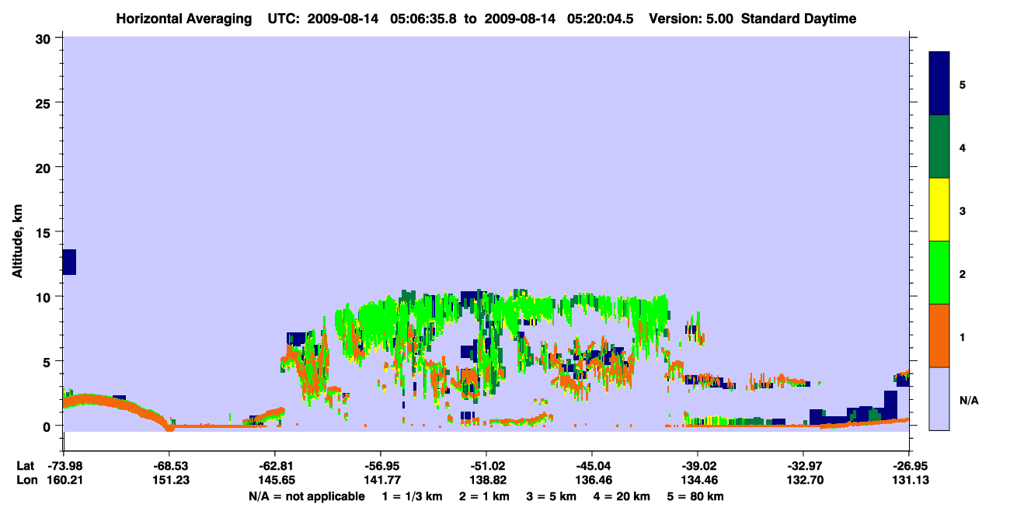
Task: Click the colorbar label 1
Action: point(962,336)
